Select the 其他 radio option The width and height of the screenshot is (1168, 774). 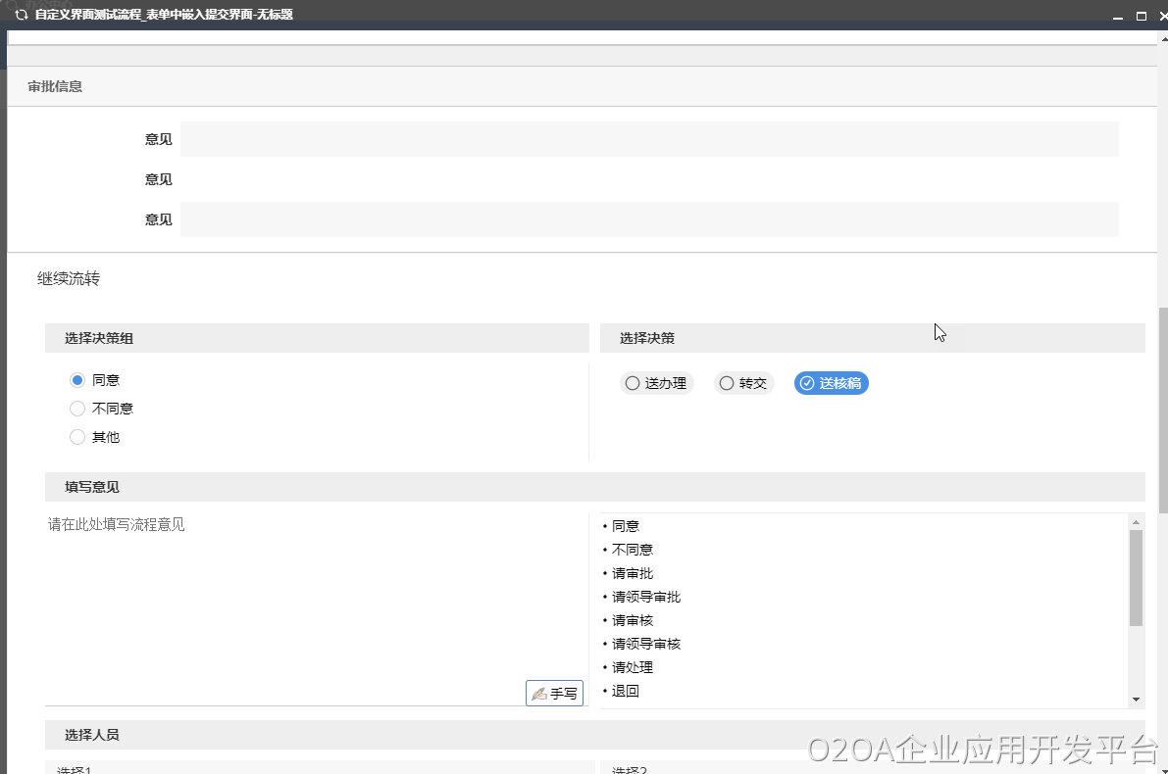pos(78,437)
